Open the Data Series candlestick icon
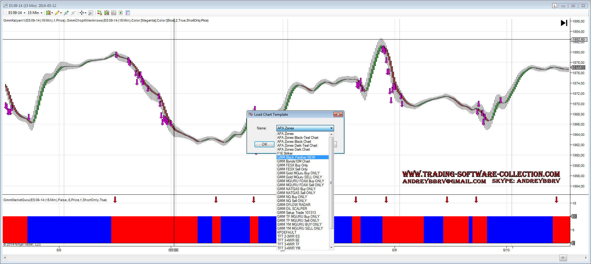The height and width of the screenshot is (264, 591). click(106, 13)
